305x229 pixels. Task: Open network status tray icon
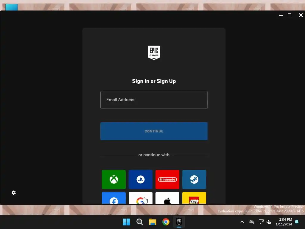coord(261,222)
